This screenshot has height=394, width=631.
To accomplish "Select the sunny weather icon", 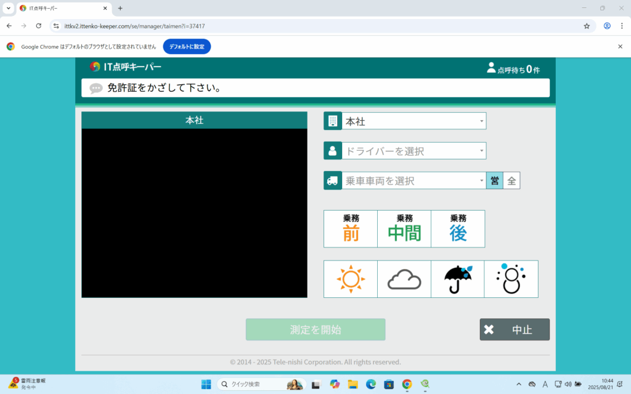I will pyautogui.click(x=351, y=279).
